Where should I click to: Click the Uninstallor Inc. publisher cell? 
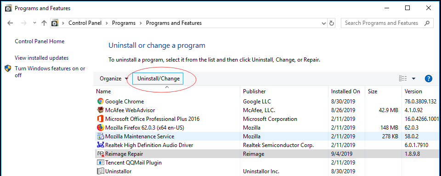pyautogui.click(x=261, y=171)
